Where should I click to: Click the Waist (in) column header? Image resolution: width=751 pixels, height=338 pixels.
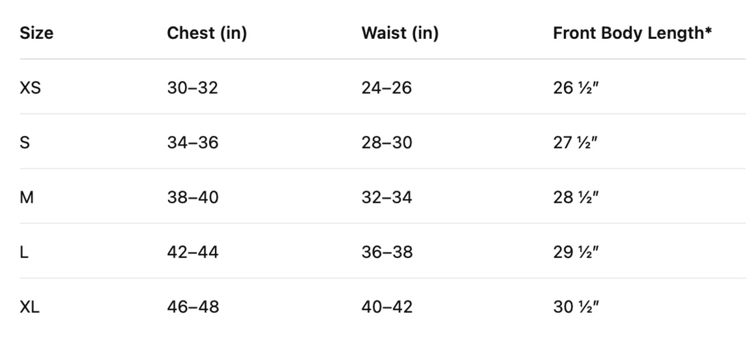(400, 33)
